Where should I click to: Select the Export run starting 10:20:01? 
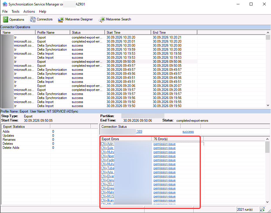(99, 41)
